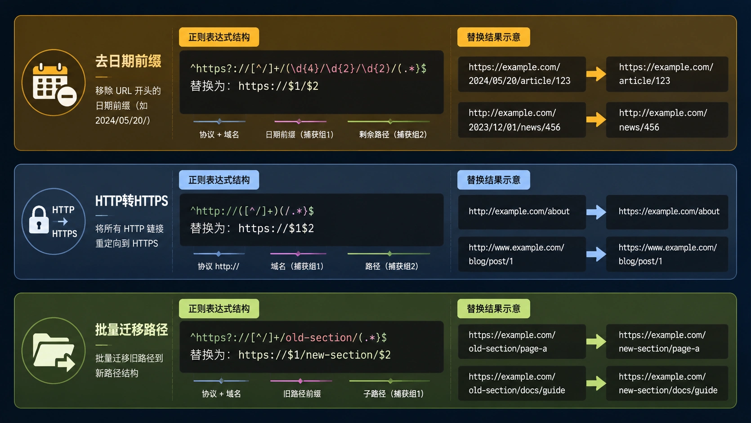Viewport: 751px width, 423px height.
Task: Click the description 批量迁移旧路径到新路径结构
Action: coord(129,366)
